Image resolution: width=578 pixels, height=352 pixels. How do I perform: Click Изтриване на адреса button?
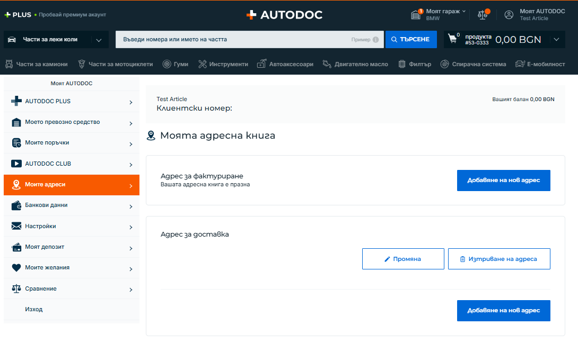pyautogui.click(x=498, y=259)
